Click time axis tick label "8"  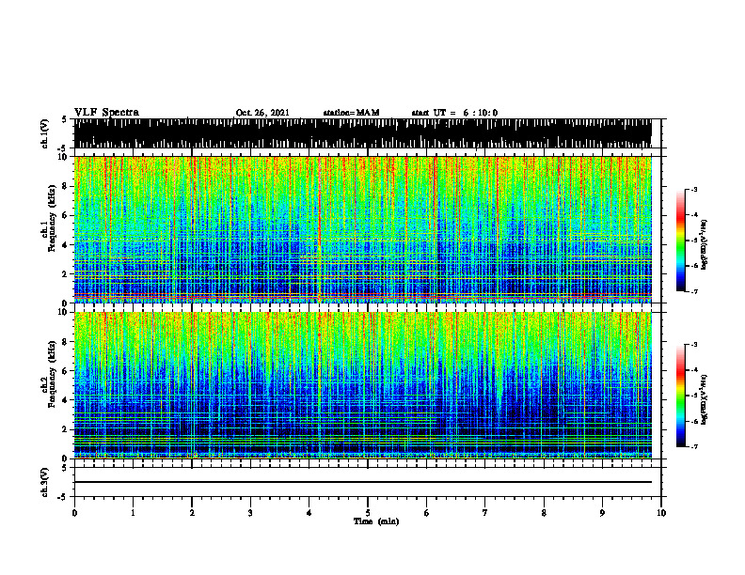tap(544, 513)
